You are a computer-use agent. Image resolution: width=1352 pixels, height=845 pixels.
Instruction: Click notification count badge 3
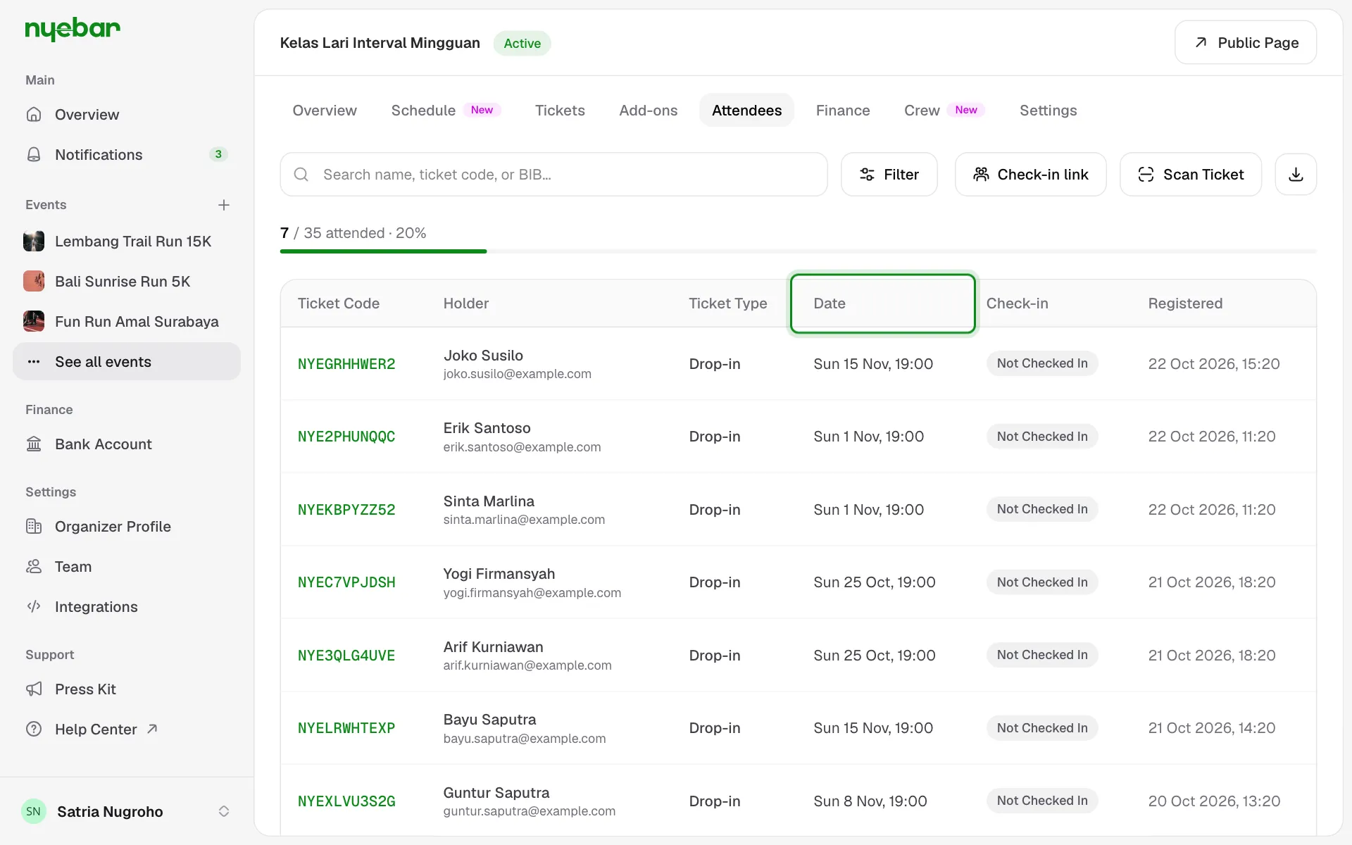tap(218, 154)
